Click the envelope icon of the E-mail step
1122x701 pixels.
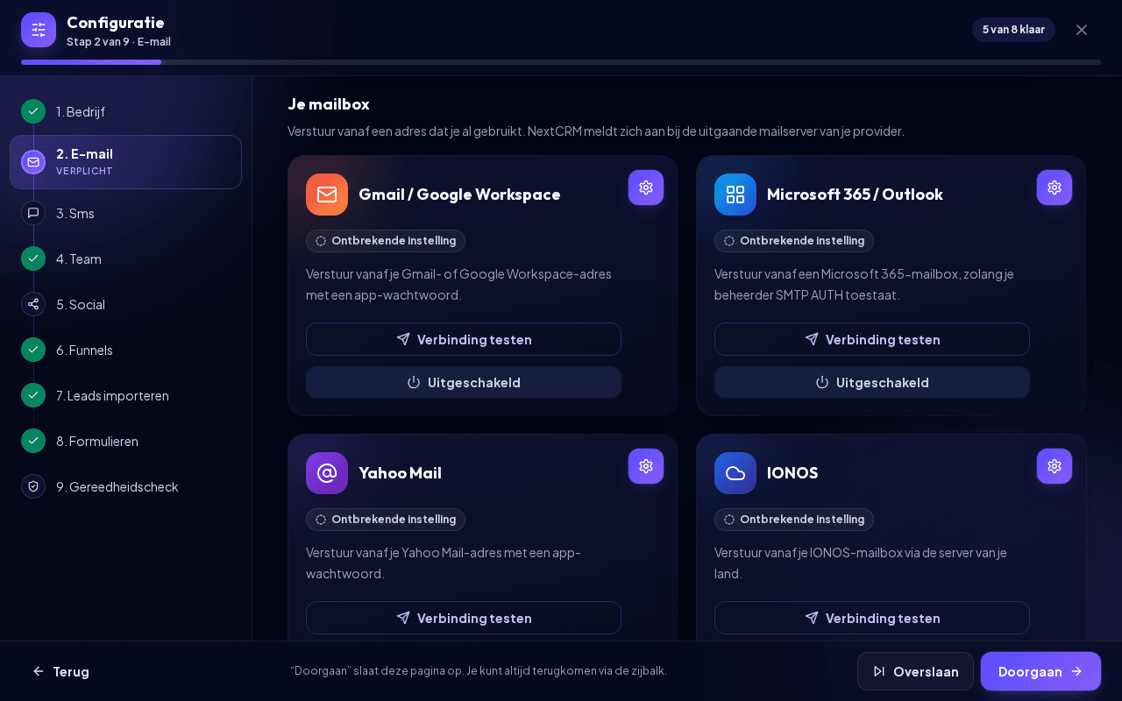click(x=33, y=162)
